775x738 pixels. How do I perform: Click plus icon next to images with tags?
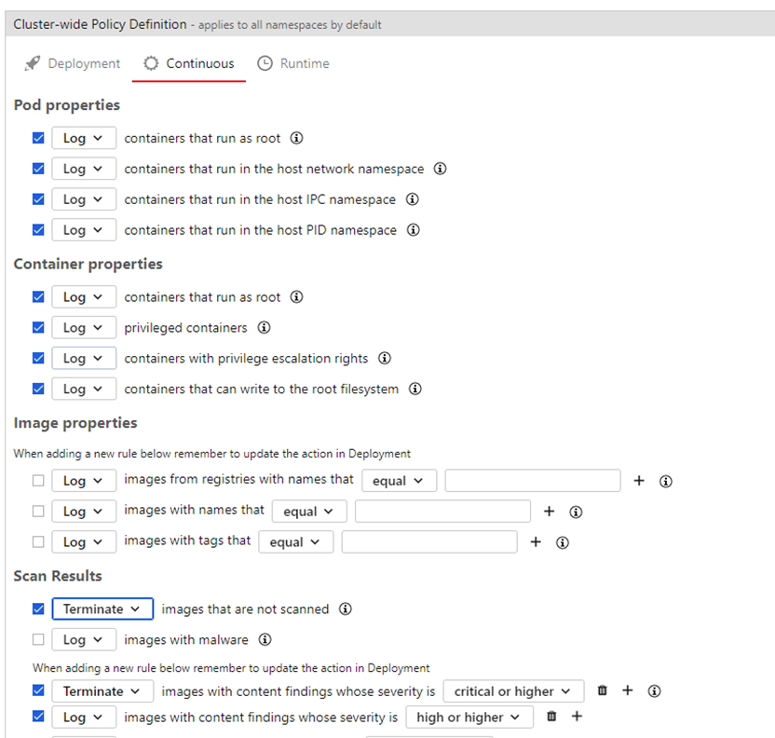tap(536, 541)
